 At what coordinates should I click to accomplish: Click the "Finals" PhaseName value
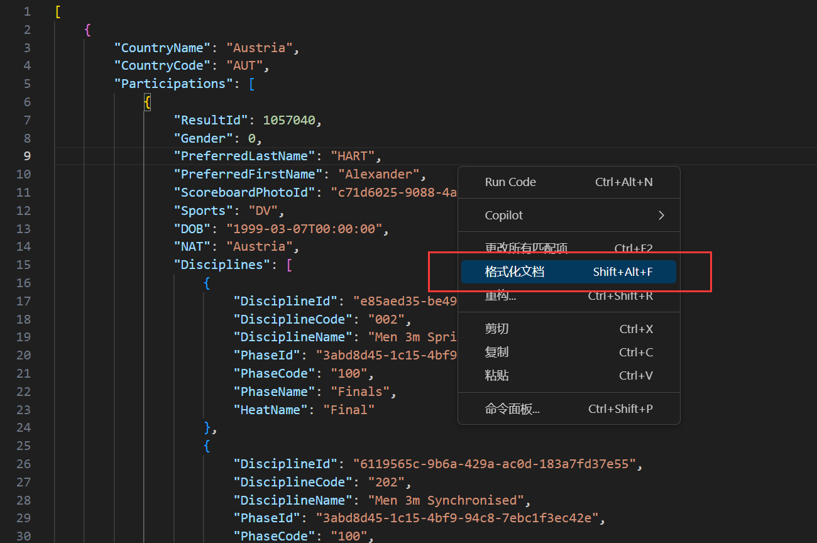(360, 392)
